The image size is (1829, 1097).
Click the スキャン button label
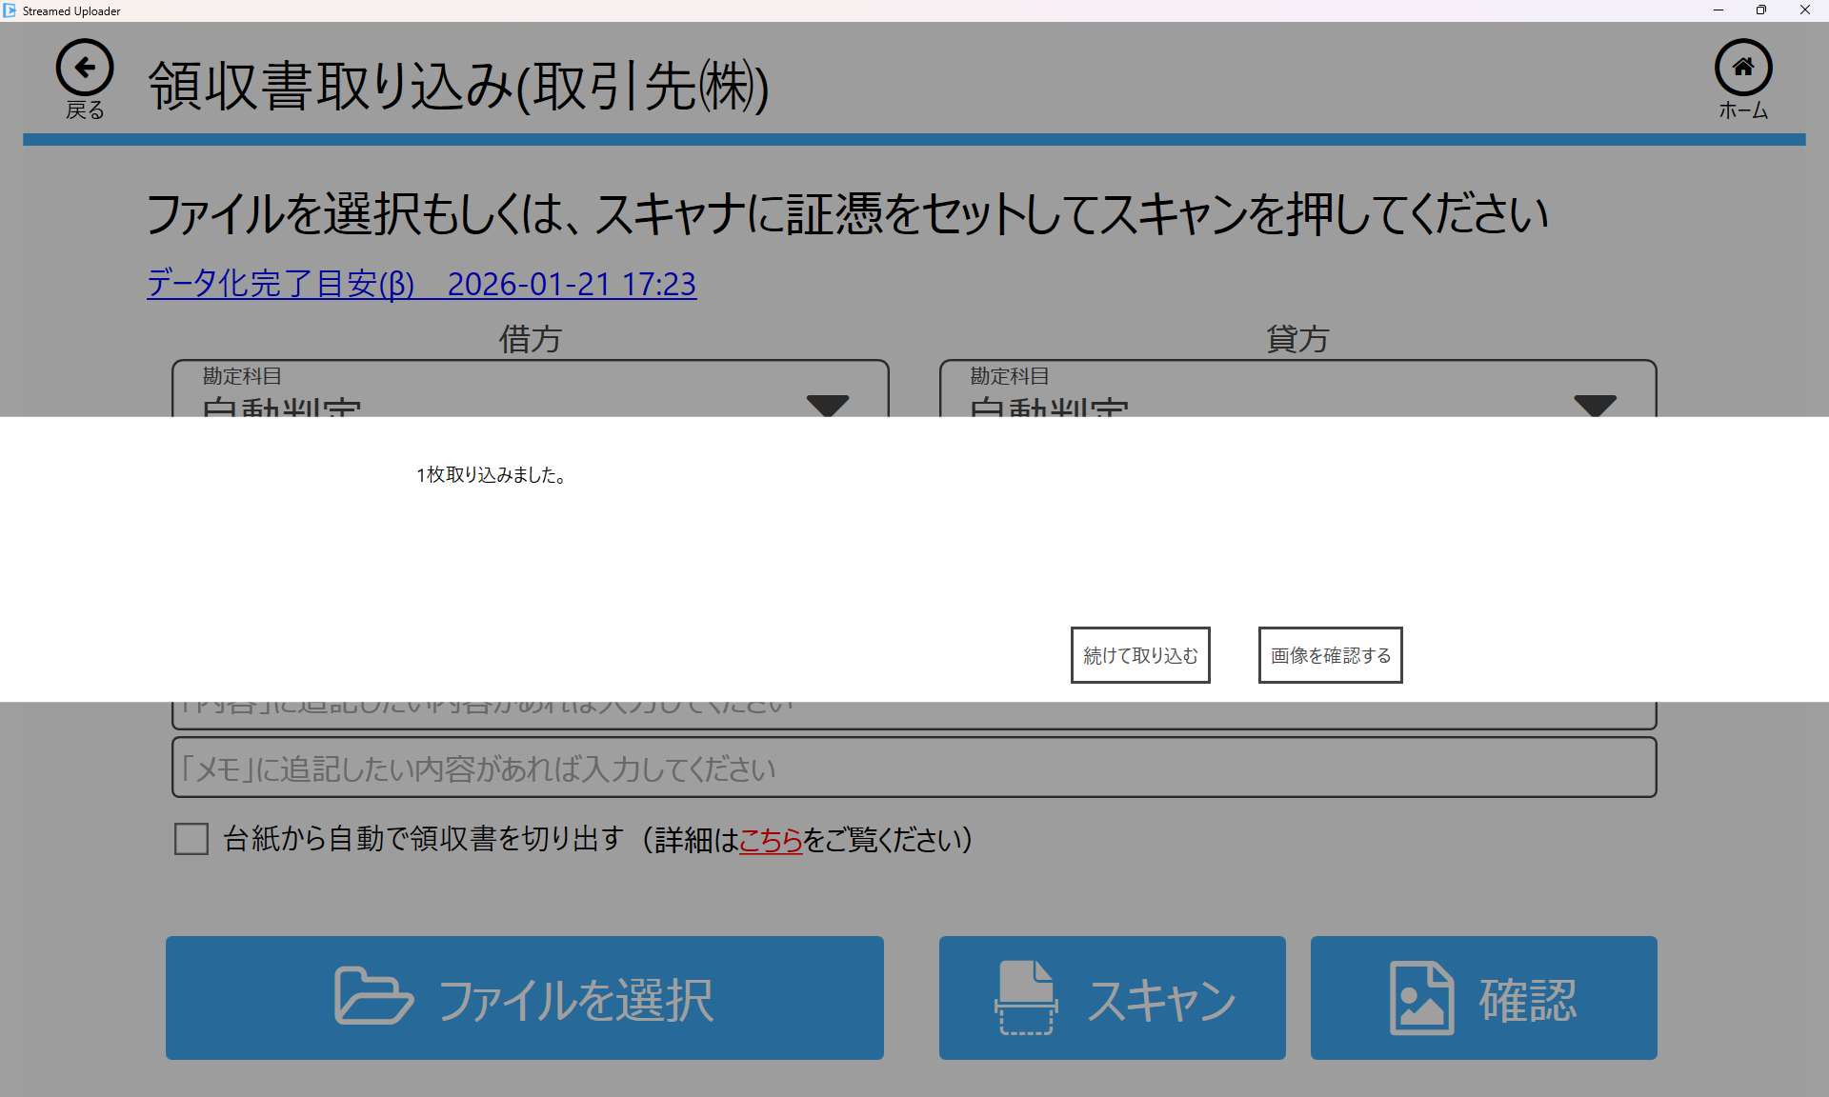tap(1161, 1000)
